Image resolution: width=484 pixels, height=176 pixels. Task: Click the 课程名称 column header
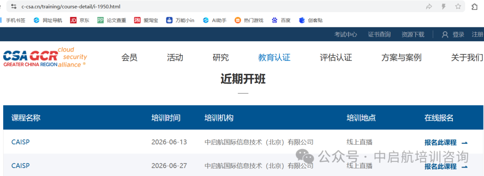[x=26, y=118]
